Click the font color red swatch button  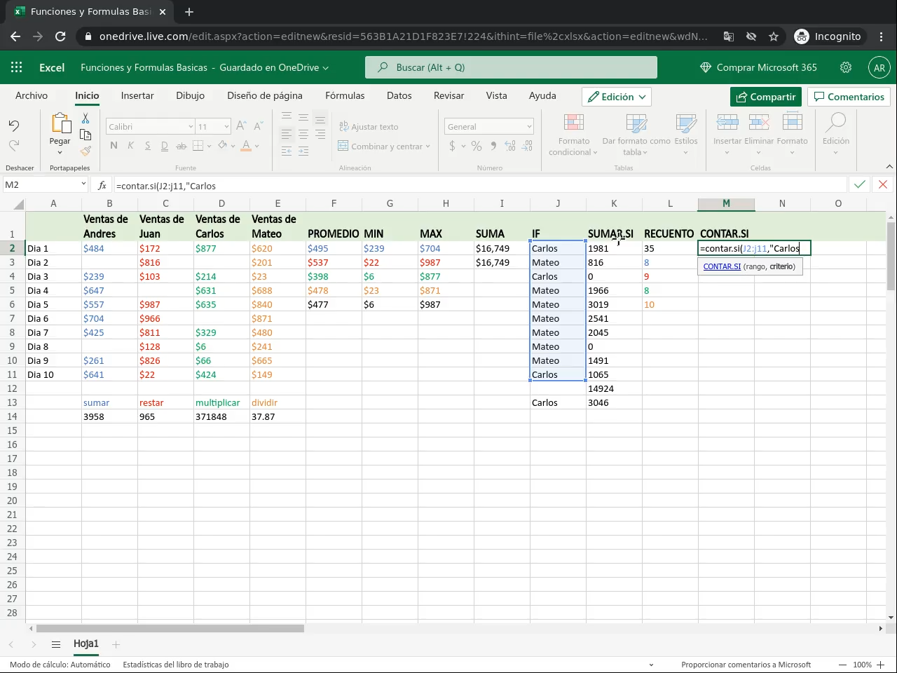tap(246, 146)
